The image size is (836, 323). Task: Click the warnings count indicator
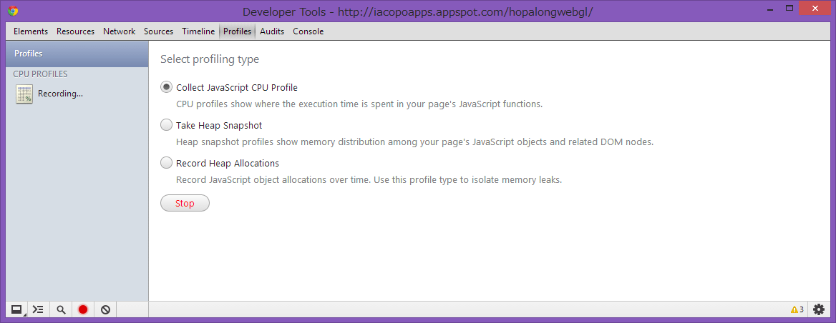click(797, 309)
